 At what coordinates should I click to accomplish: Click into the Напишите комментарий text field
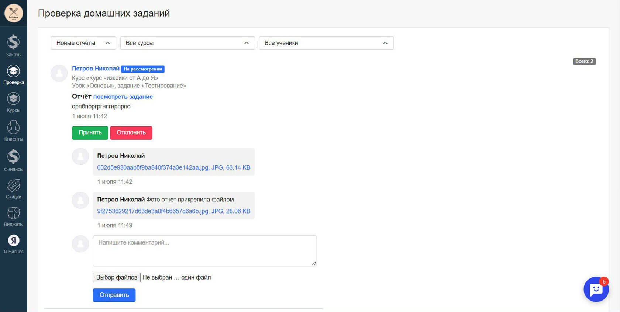[x=204, y=251]
